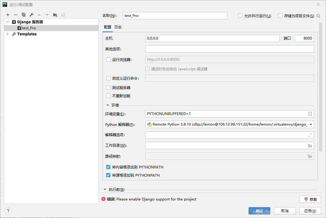Uncheck add source roots to PYTHONPATH
This screenshot has width=326, height=218.
coord(108,175)
